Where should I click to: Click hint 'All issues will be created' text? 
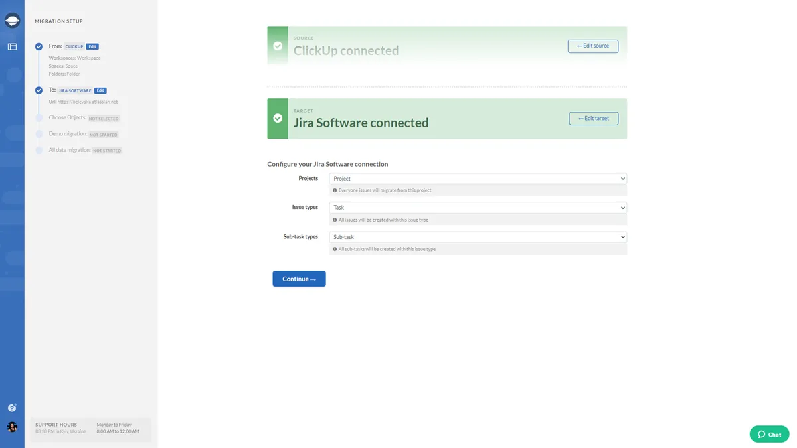[383, 220]
